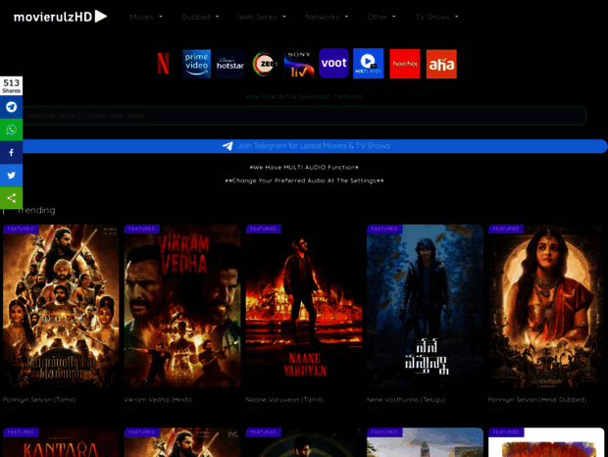Open the green generic share icon
This screenshot has height=457, width=608.
(x=11, y=198)
